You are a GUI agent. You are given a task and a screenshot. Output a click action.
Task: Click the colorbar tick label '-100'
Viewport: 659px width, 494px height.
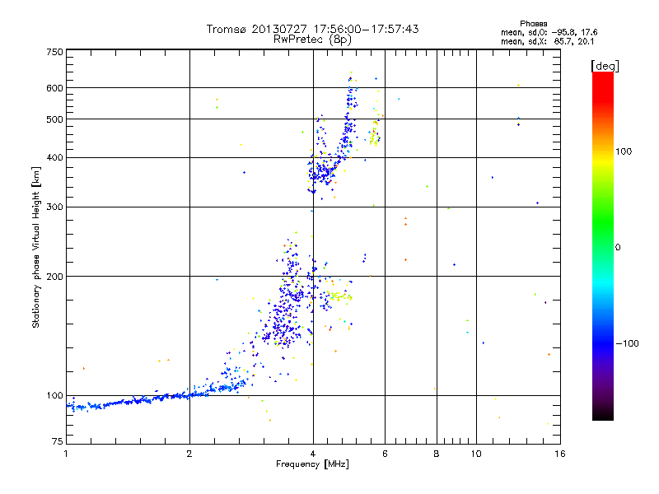(x=627, y=343)
